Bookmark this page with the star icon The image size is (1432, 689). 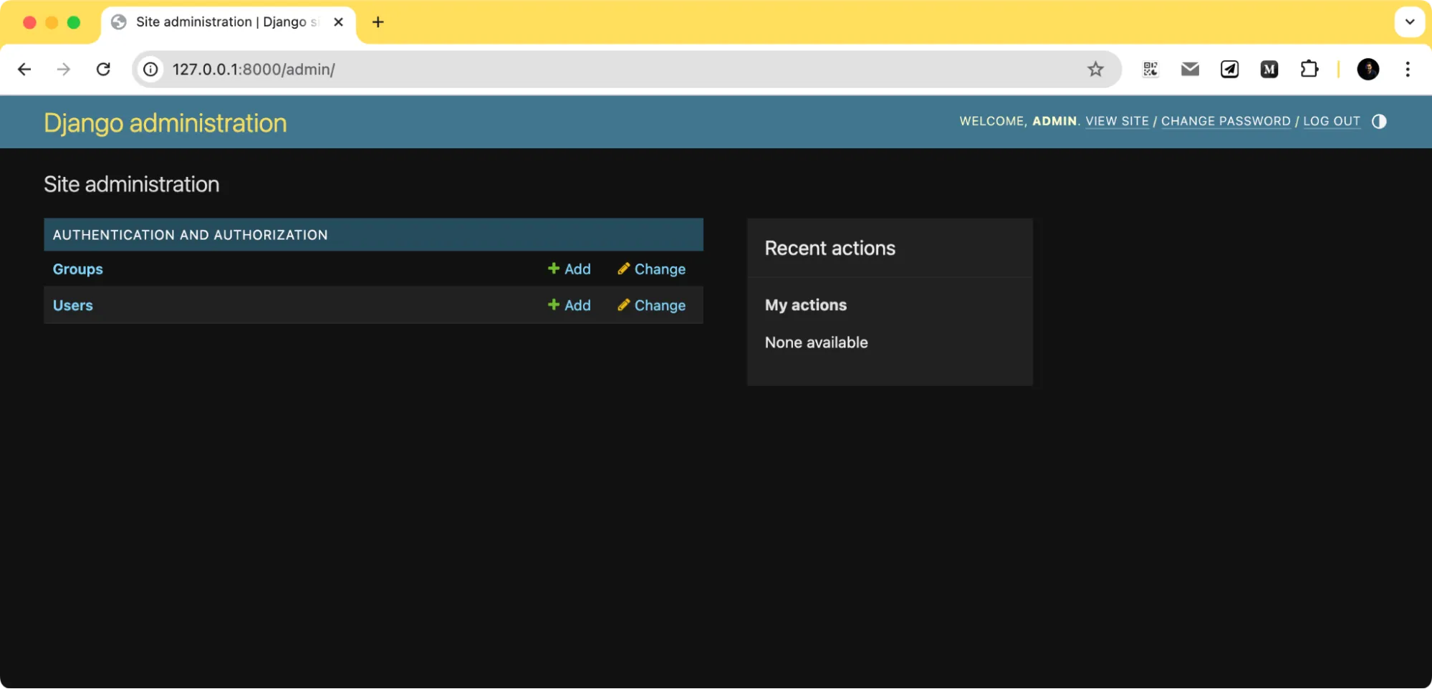(1095, 69)
